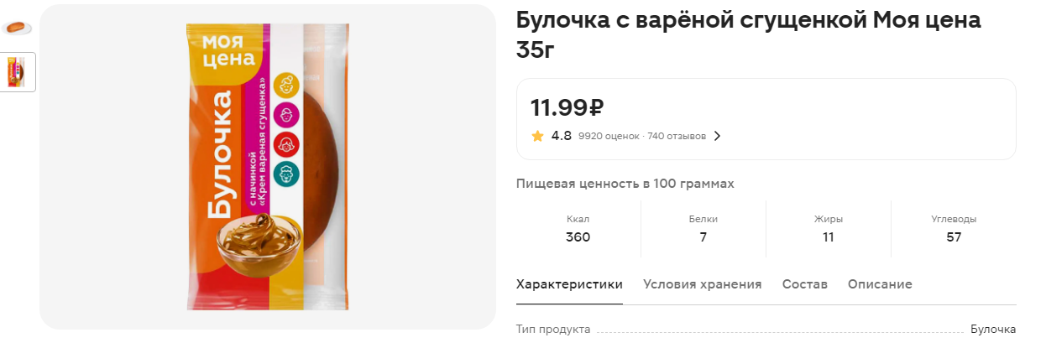This screenshot has width=1046, height=343.
Task: Open the Условия хранения tab
Action: click(703, 284)
